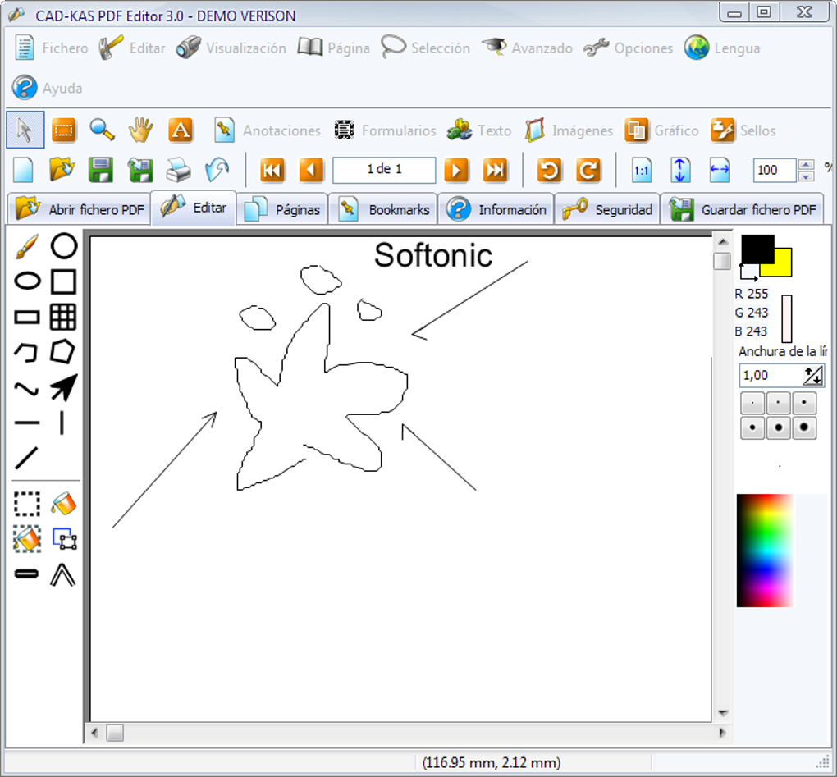Select the vertical line tool
Viewport: 837px width, 777px height.
point(62,423)
